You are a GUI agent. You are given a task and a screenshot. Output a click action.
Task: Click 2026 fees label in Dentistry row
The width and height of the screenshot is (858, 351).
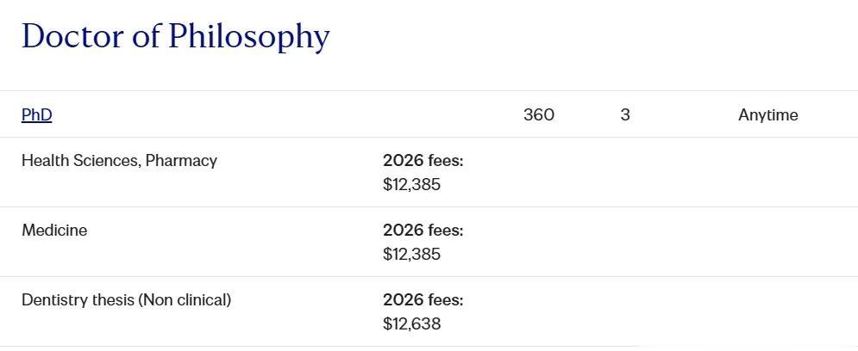click(423, 300)
